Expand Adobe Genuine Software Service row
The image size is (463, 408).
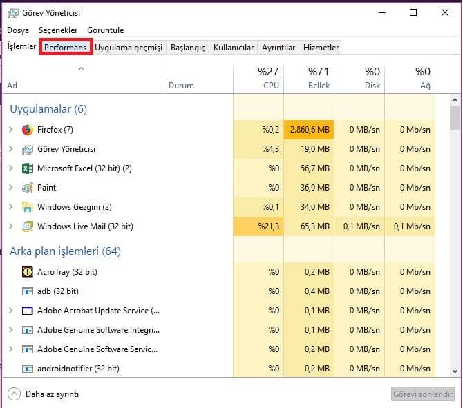11,349
